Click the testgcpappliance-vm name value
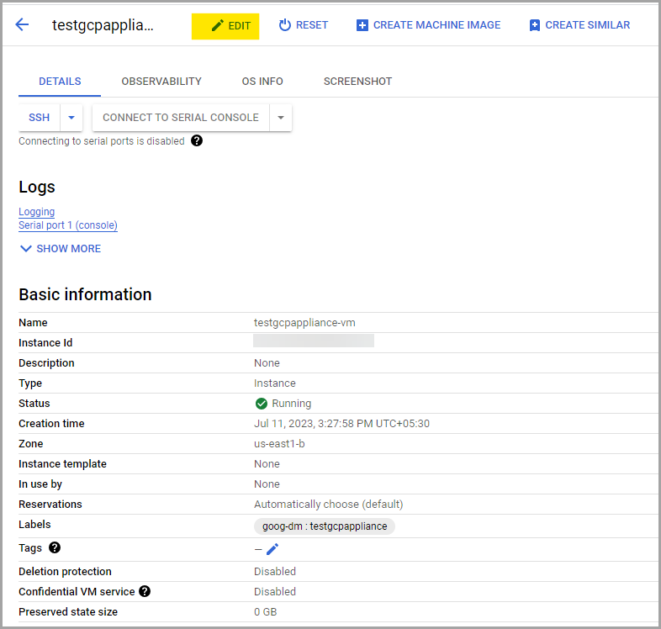 point(304,323)
